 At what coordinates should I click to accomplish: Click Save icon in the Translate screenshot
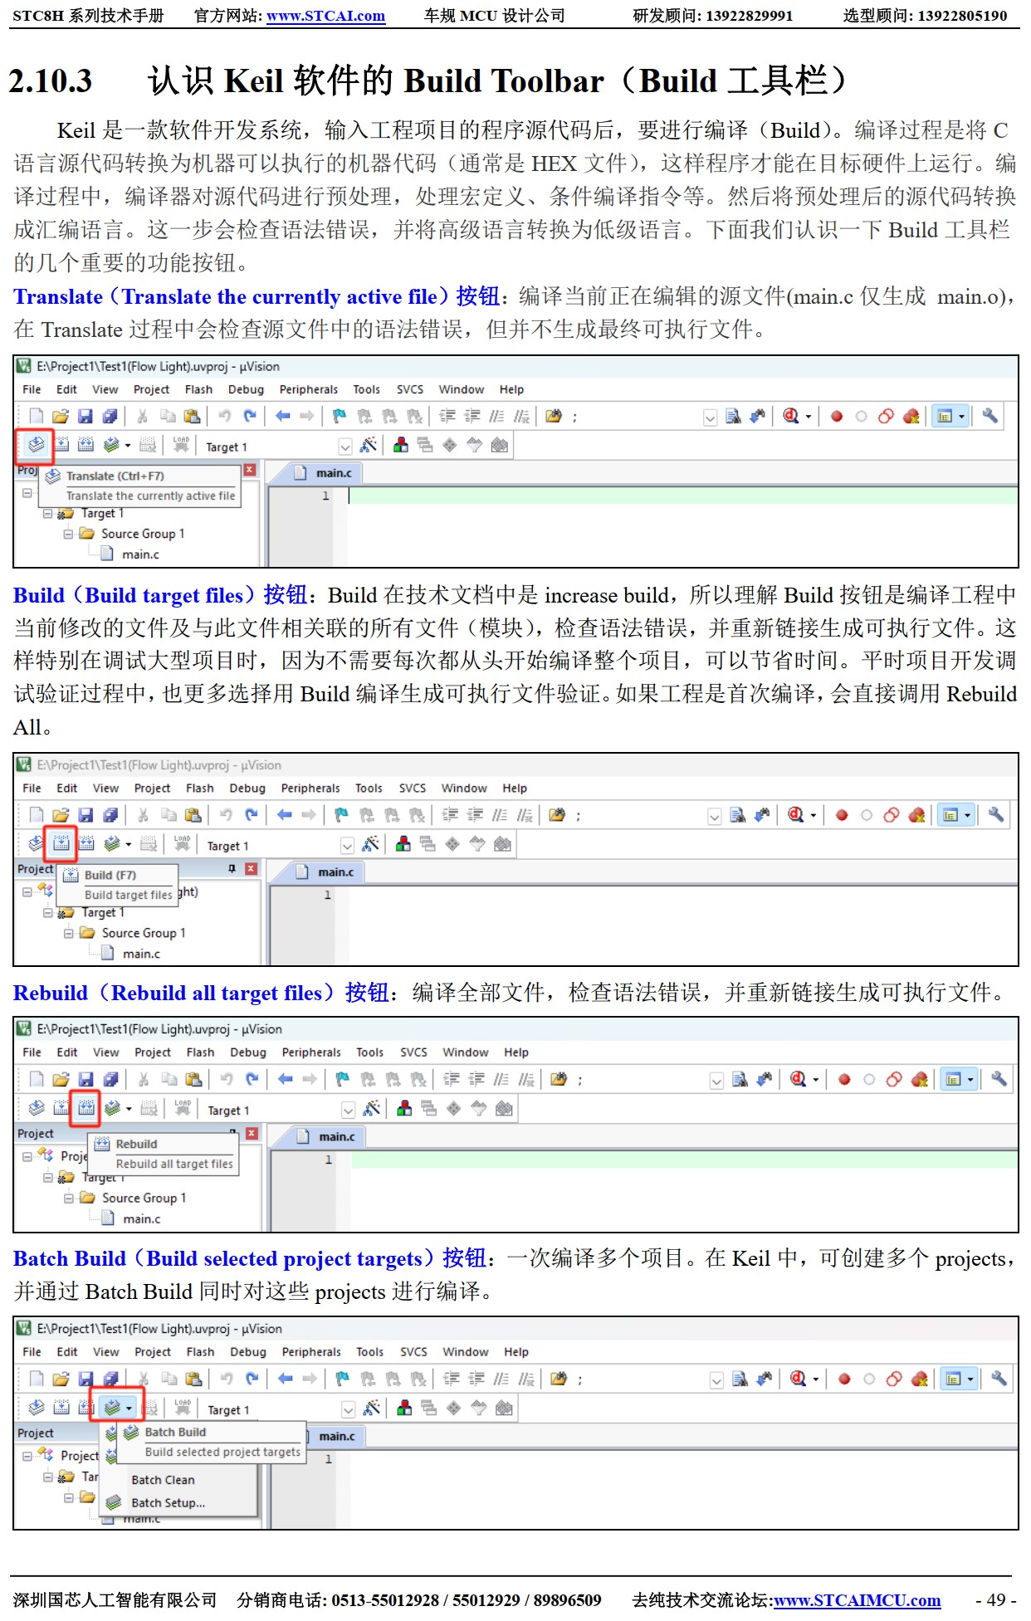(85, 416)
